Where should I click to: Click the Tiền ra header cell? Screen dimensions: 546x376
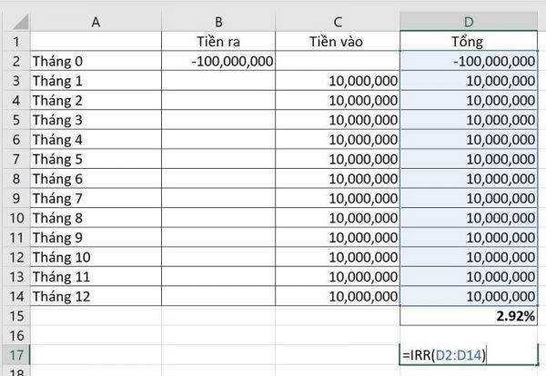point(218,42)
